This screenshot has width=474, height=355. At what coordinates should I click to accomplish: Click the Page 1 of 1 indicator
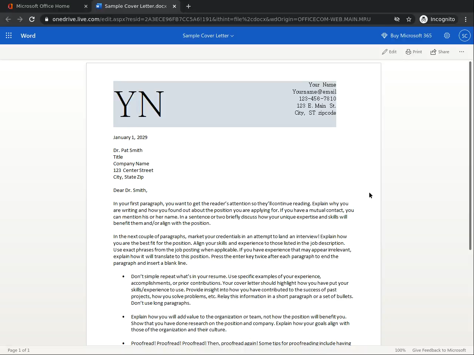[19, 350]
